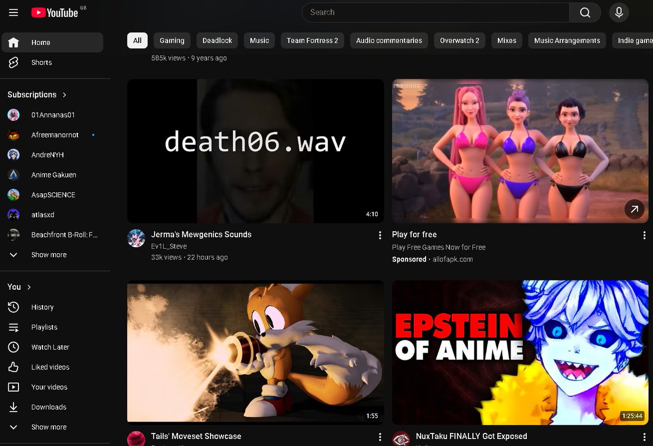Select the Overwatch 2 filter chip
Screen dimensions: 653x446
click(460, 40)
